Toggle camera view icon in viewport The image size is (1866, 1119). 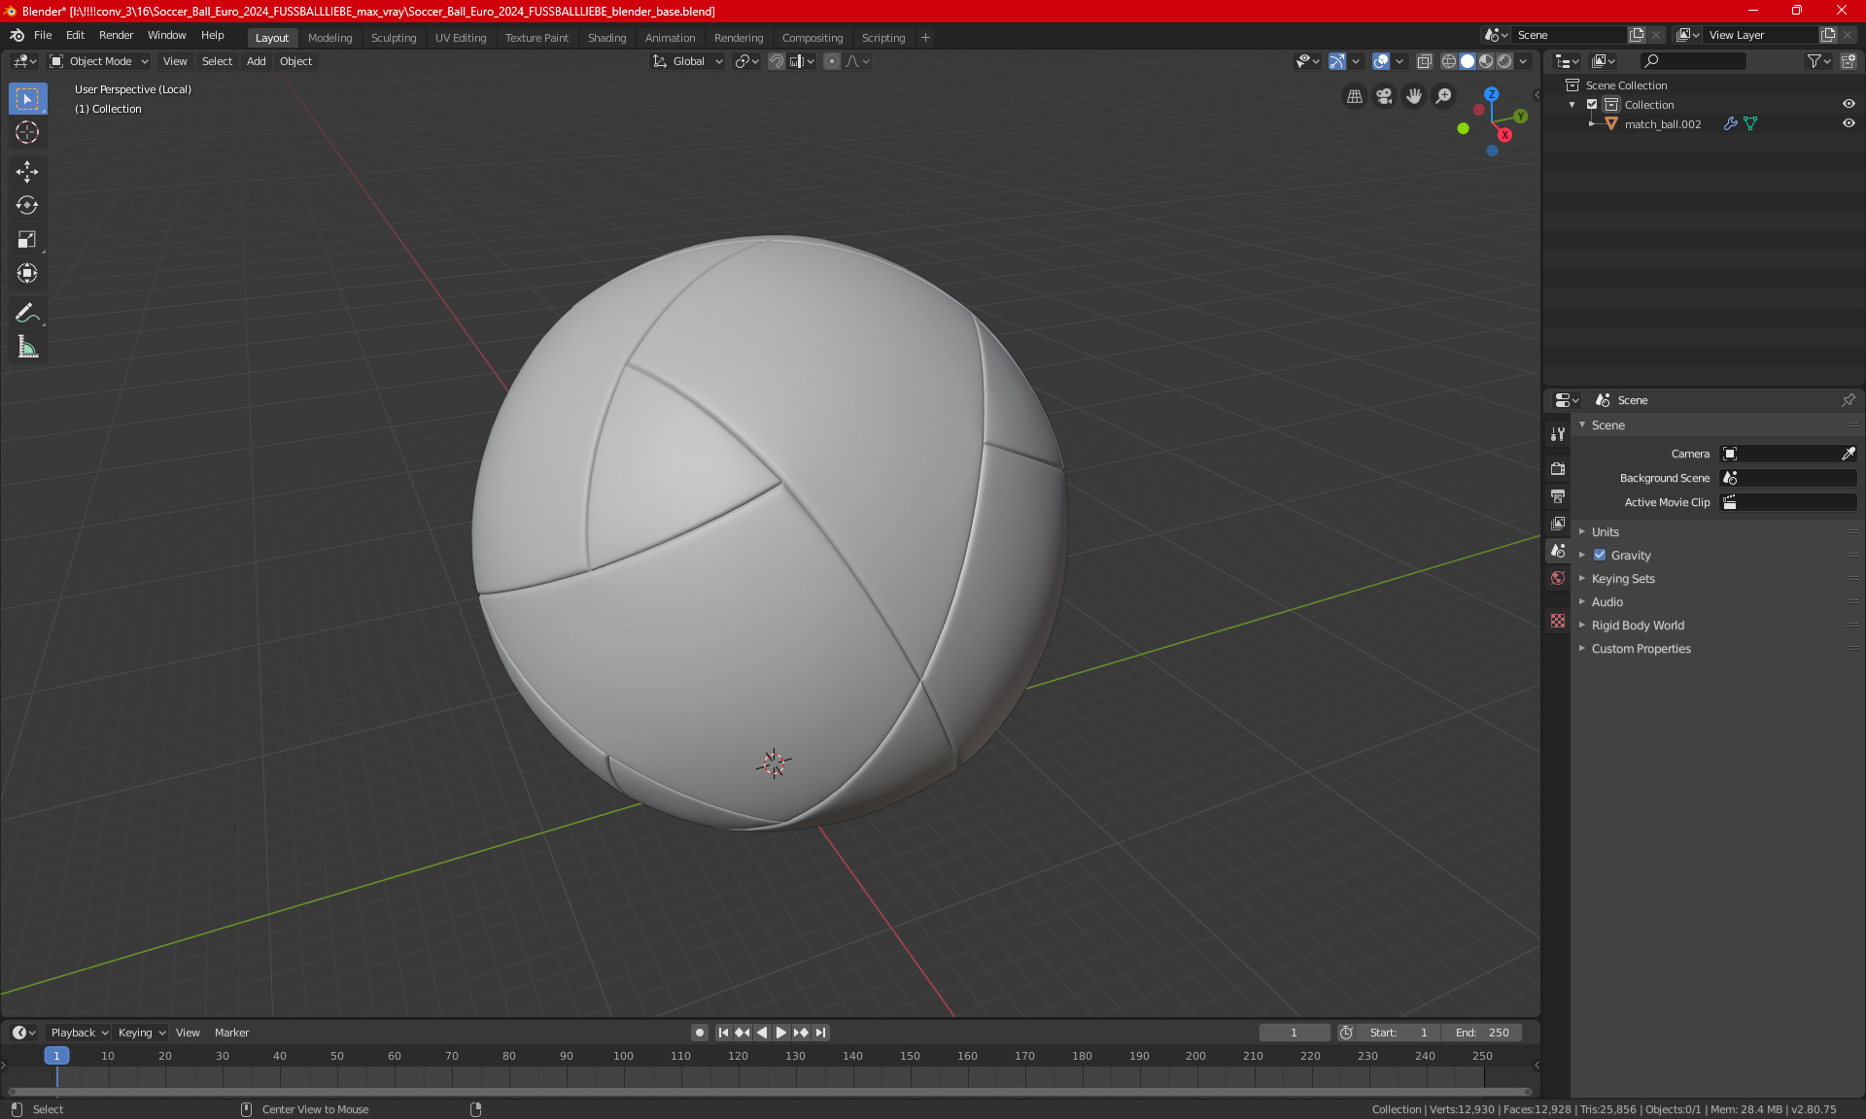coord(1384,96)
